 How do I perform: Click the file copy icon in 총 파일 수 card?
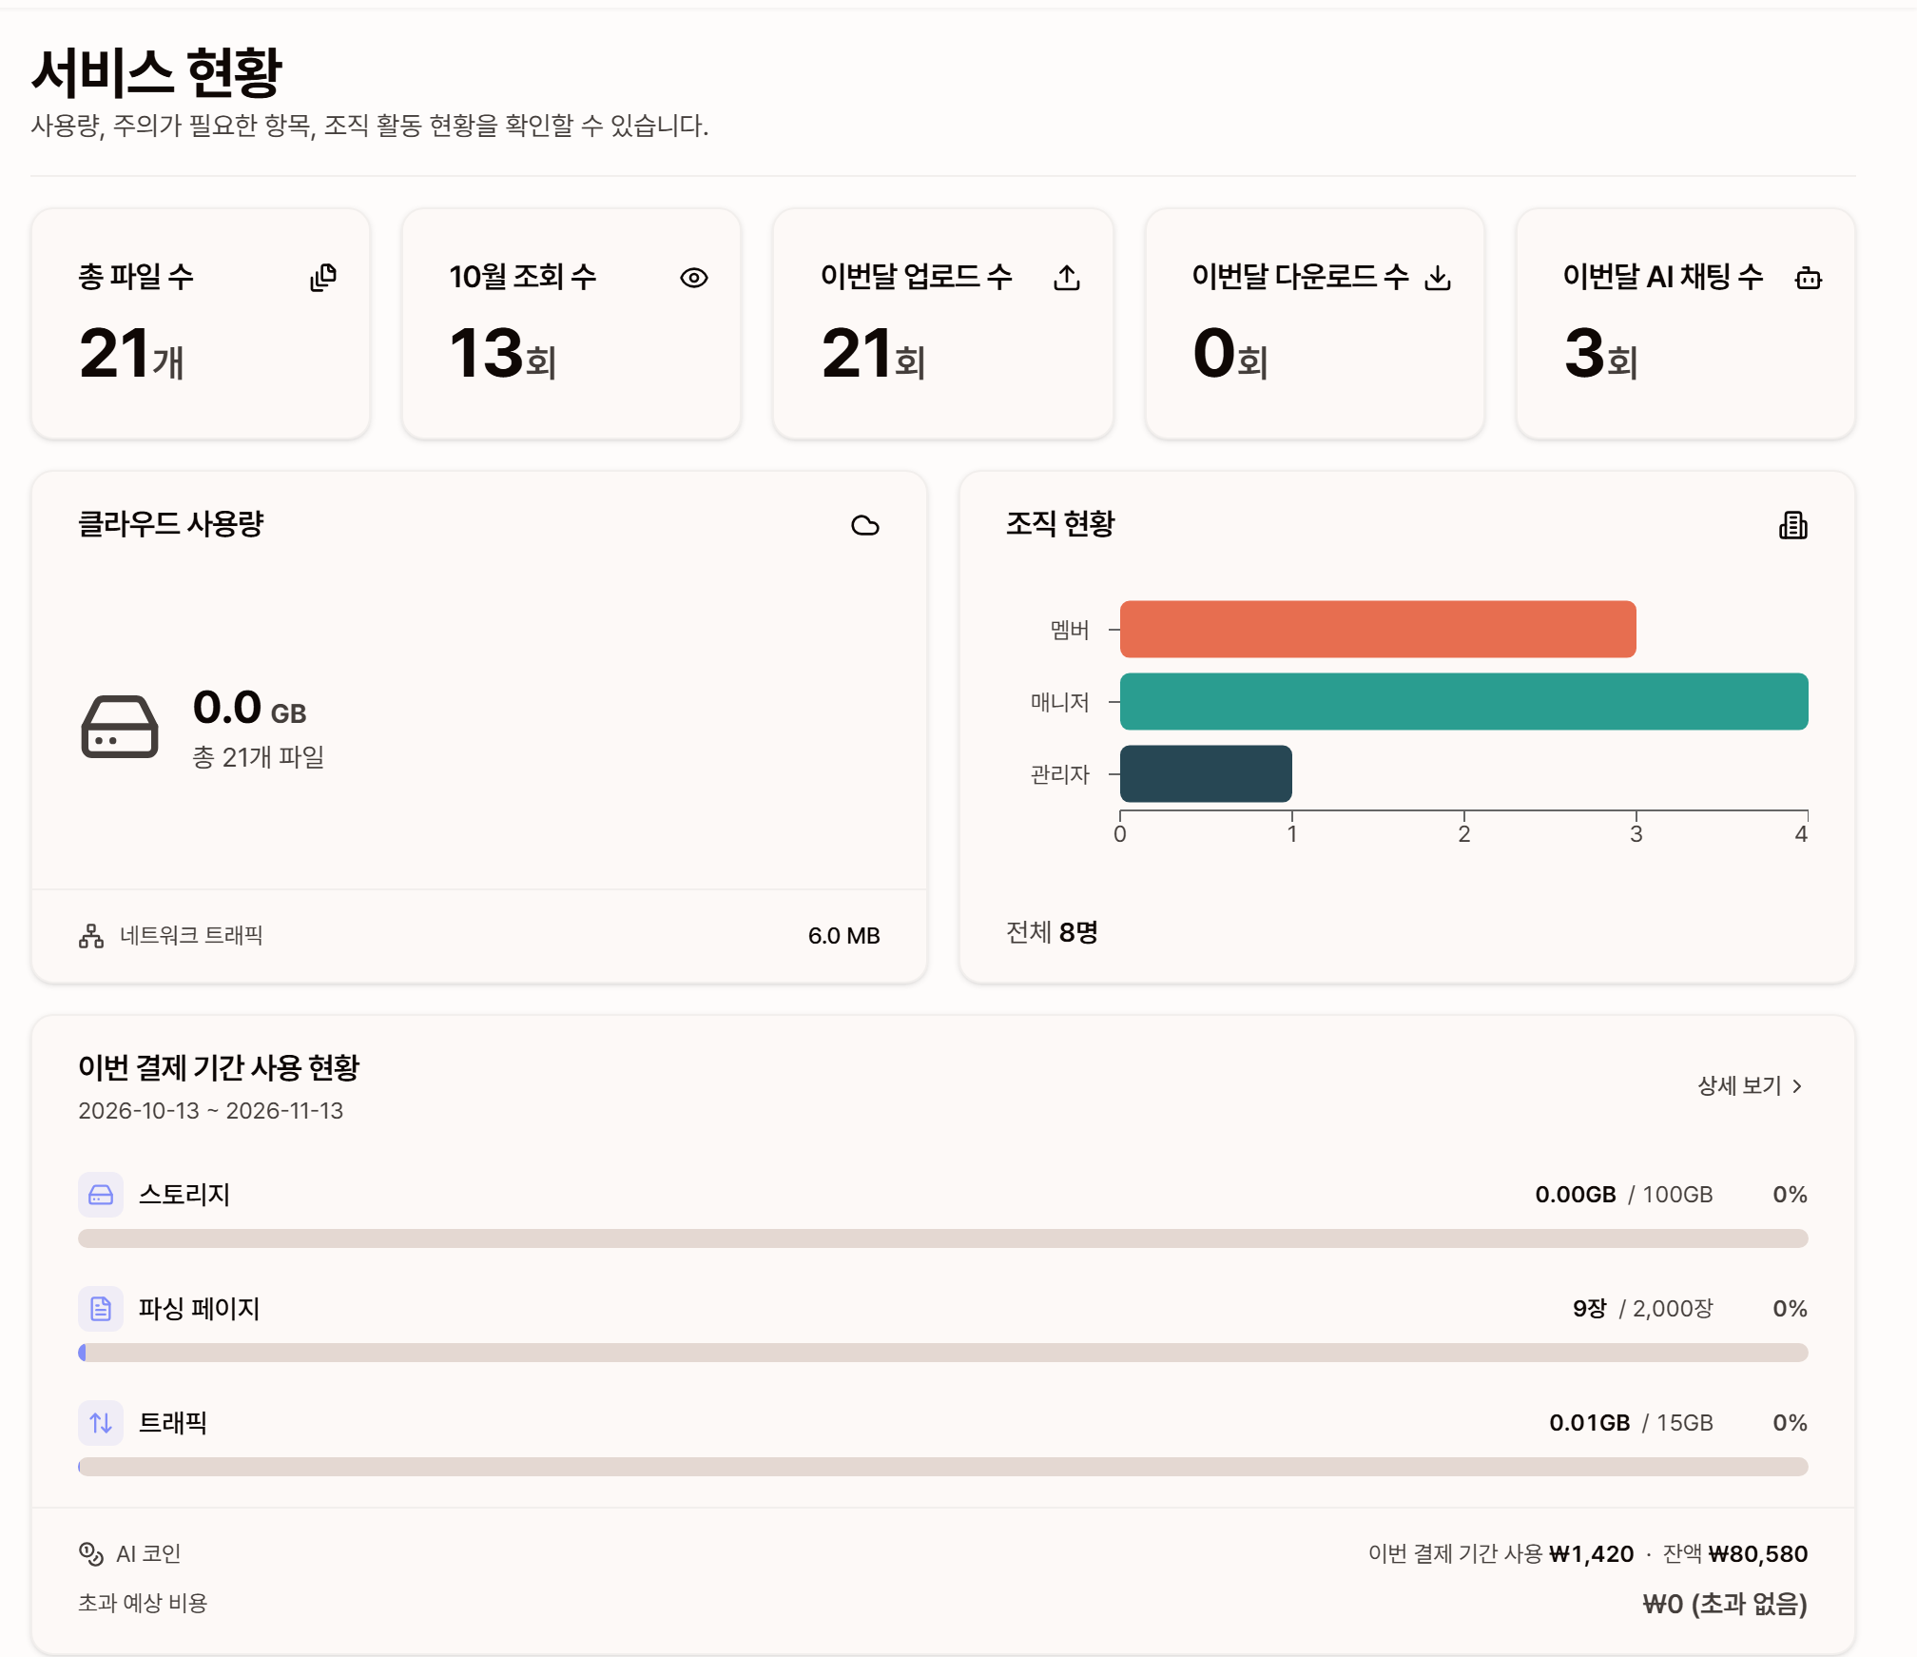(323, 278)
